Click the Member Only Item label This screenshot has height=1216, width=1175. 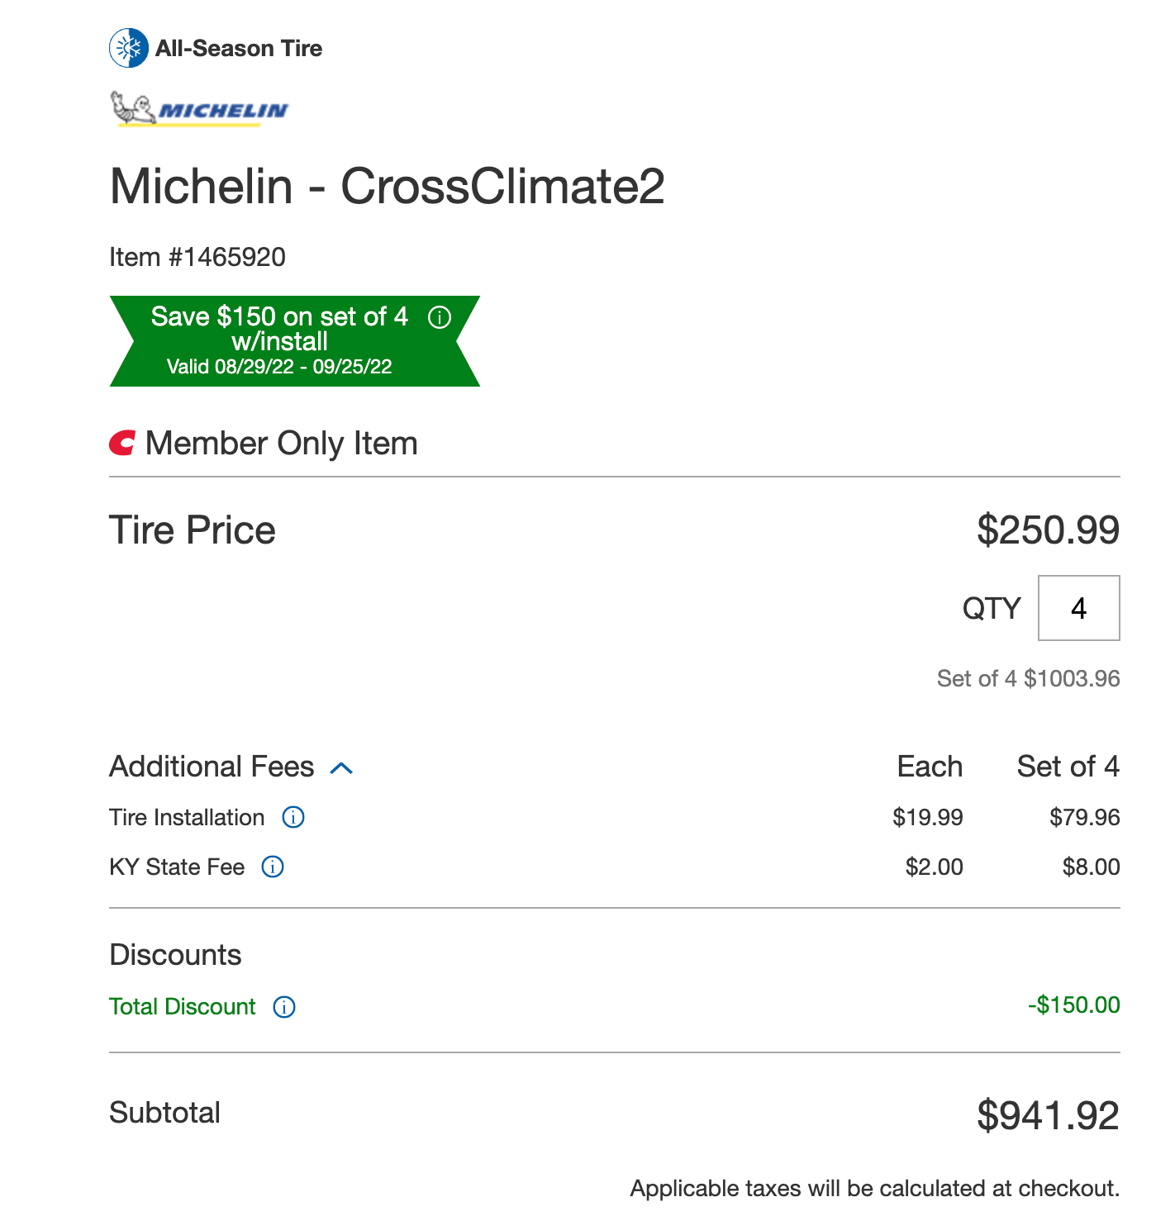tap(282, 444)
